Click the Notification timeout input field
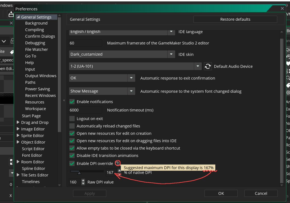 click(x=85, y=110)
